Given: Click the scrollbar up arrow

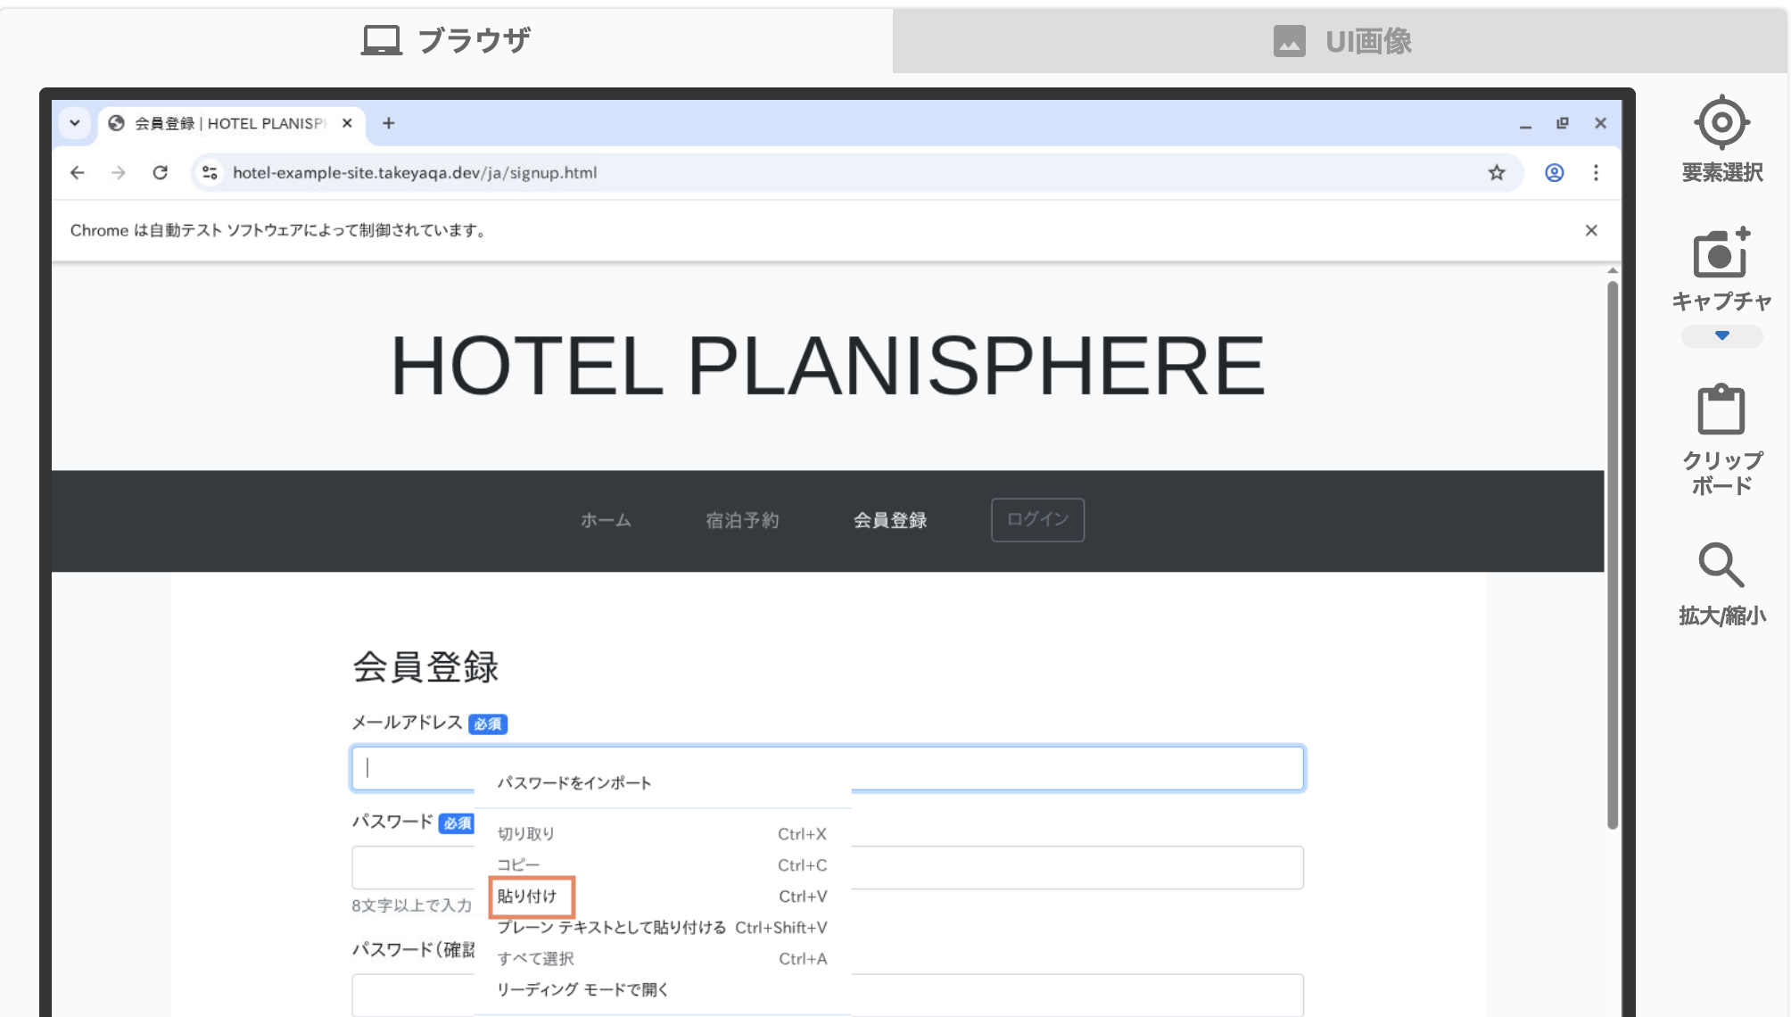Looking at the screenshot, I should (x=1613, y=270).
